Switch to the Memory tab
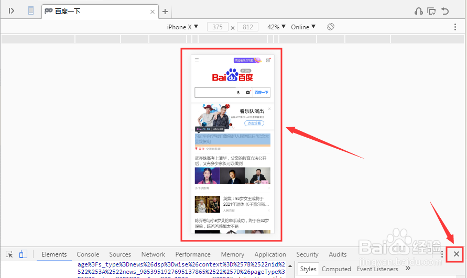 tap(233, 254)
